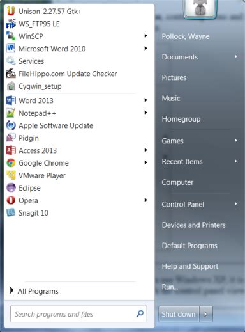Click the FileHippo.com Update Checker icon
245x332 pixels.
pos(11,74)
